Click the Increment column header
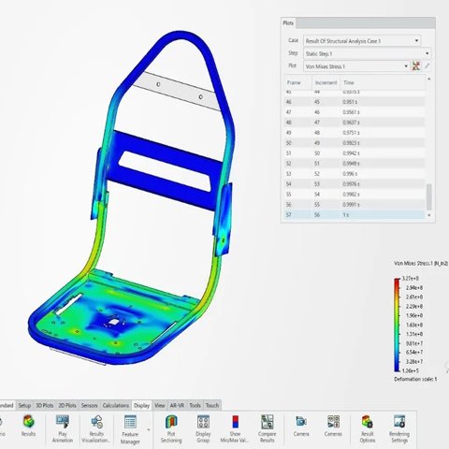449x449 pixels. coord(326,82)
